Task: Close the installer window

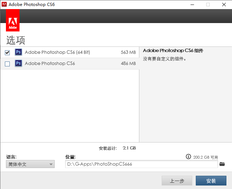Action: 224,5
